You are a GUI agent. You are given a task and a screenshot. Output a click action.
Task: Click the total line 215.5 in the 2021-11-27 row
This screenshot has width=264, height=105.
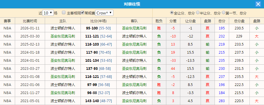tap(239, 93)
